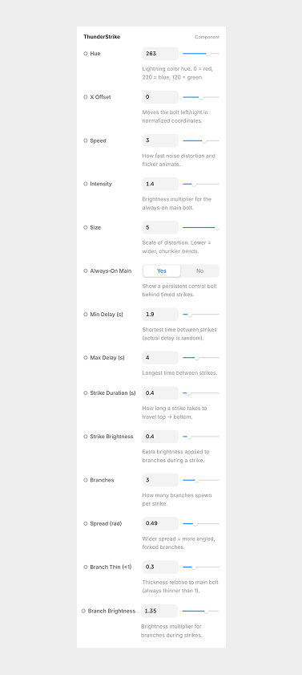This screenshot has width=302, height=675.
Task: Select No for Always-On Main
Action: (x=199, y=270)
